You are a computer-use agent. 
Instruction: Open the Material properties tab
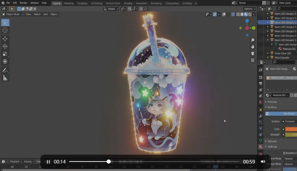[261, 147]
